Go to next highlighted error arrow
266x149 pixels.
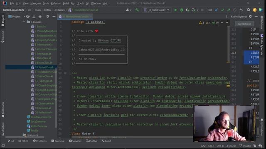point(227,23)
